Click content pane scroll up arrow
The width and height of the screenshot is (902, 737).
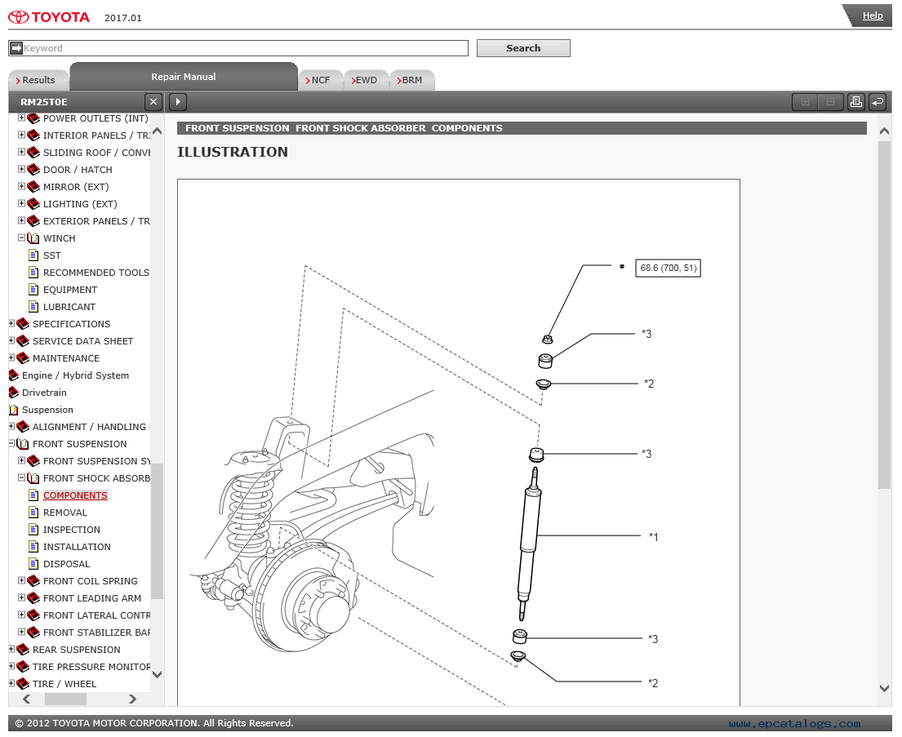tap(885, 131)
